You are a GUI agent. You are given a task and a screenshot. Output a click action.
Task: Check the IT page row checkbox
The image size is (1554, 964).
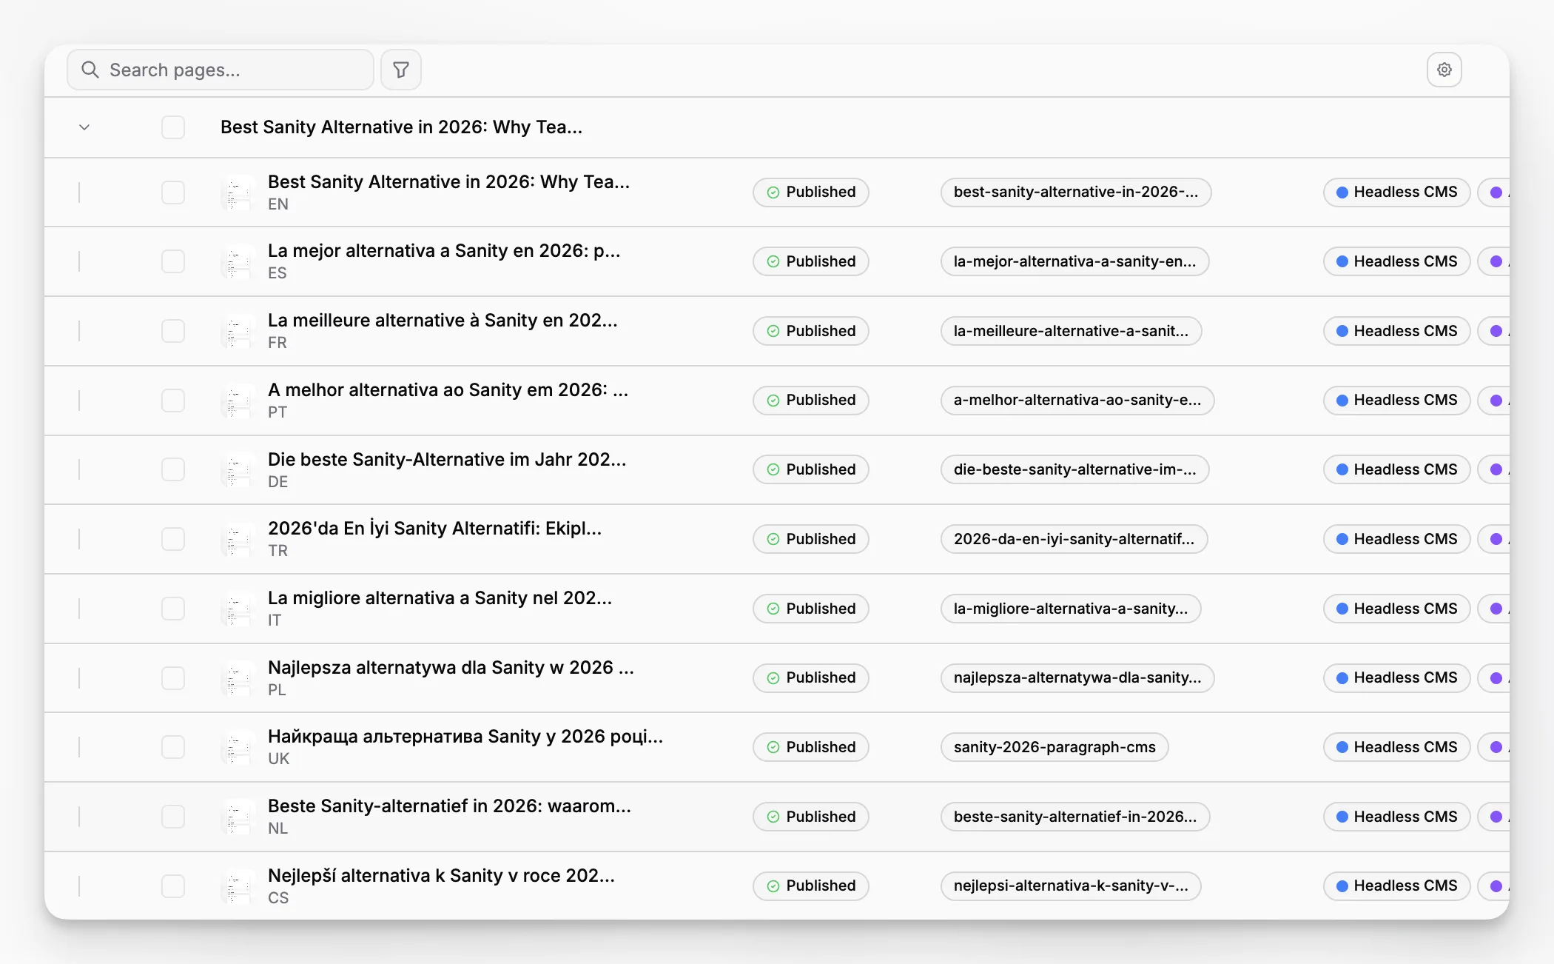[173, 609]
